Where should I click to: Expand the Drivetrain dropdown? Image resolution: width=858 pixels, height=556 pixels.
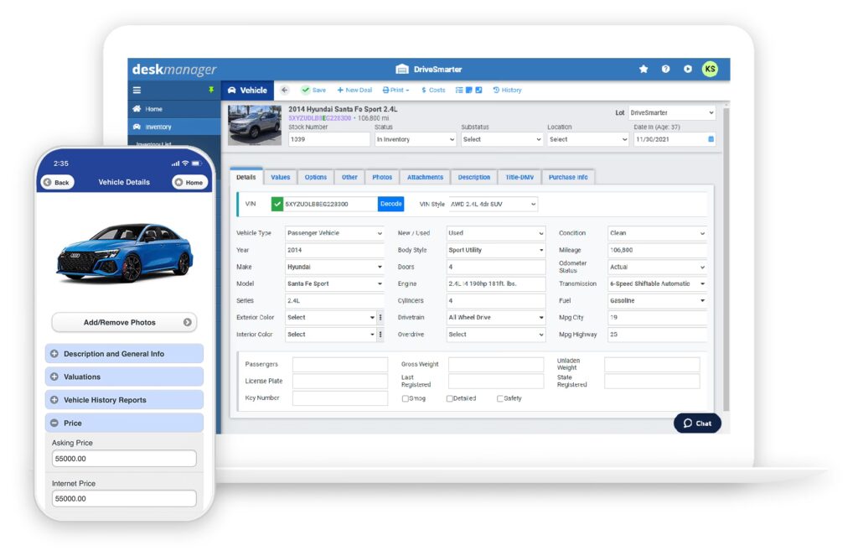495,318
